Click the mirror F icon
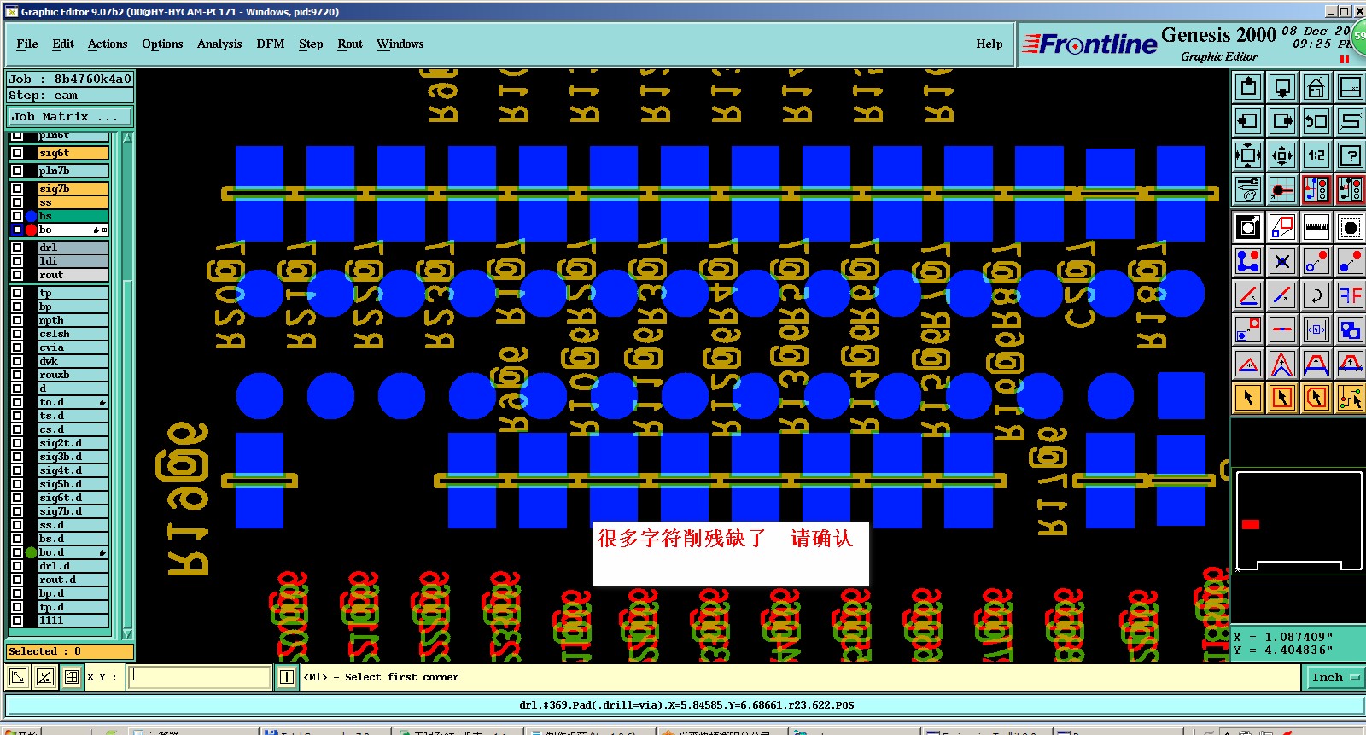This screenshot has width=1366, height=735. [x=1351, y=295]
